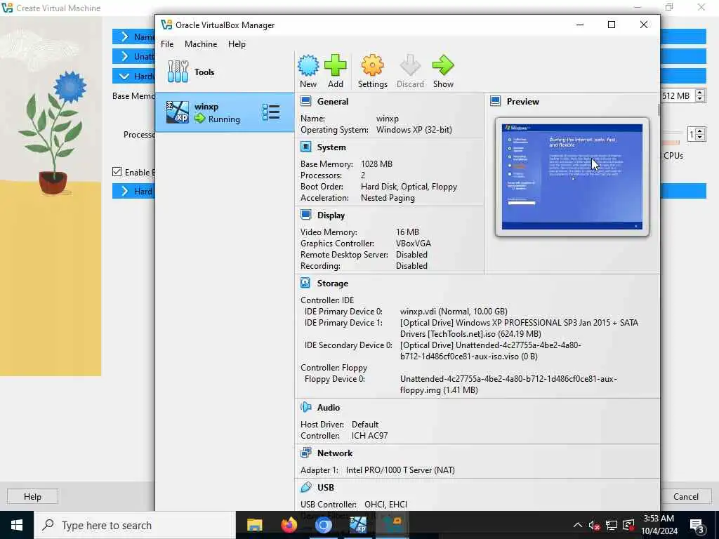
Task: Click the winxp preview thumbnail
Action: click(572, 177)
